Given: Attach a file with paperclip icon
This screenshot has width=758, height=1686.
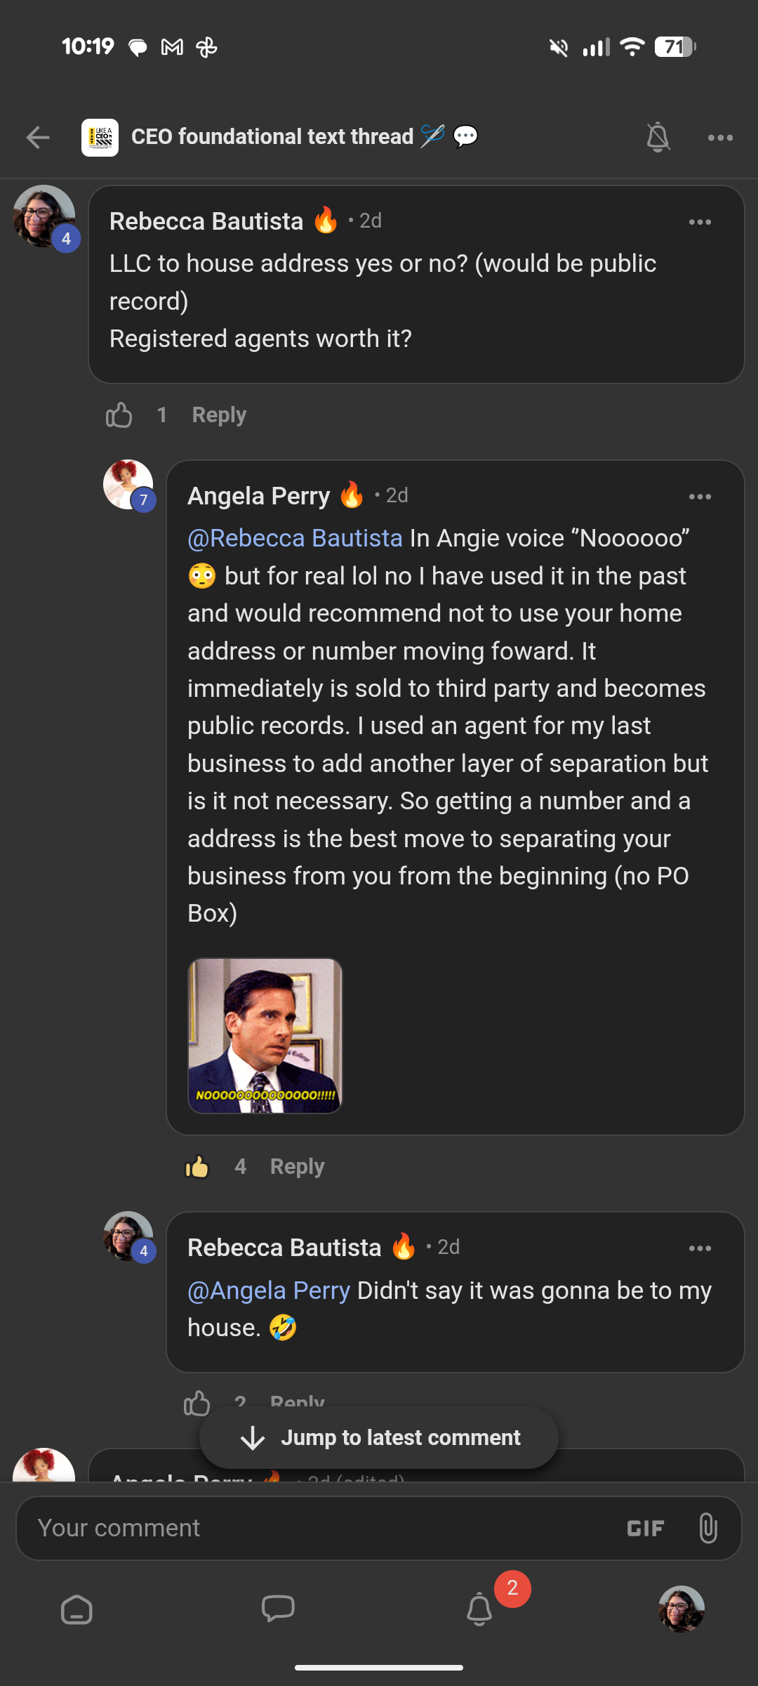Looking at the screenshot, I should click(708, 1528).
